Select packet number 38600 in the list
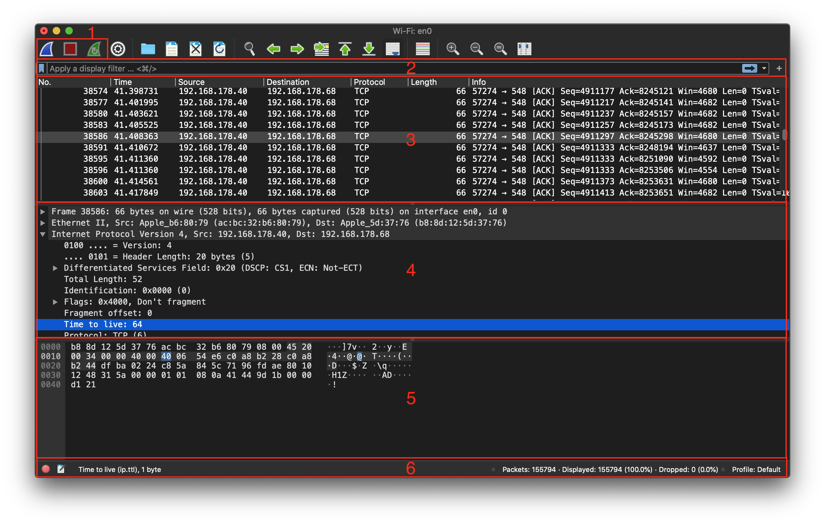 (x=240, y=181)
